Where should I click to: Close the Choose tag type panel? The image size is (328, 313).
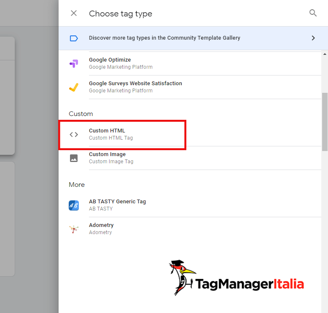(x=74, y=13)
